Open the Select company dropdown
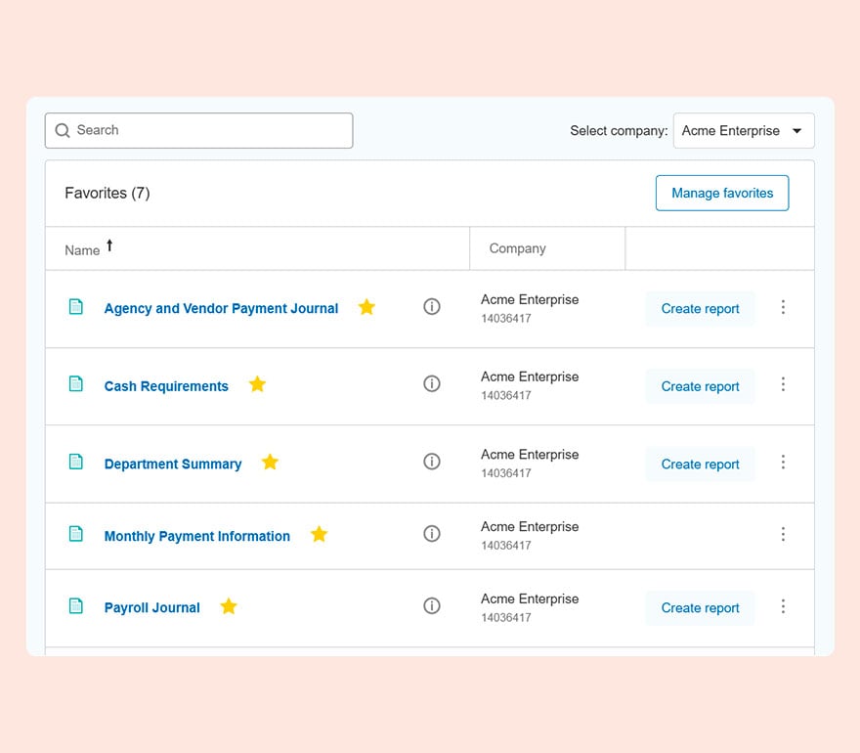Viewport: 860px width, 753px height. coord(743,130)
